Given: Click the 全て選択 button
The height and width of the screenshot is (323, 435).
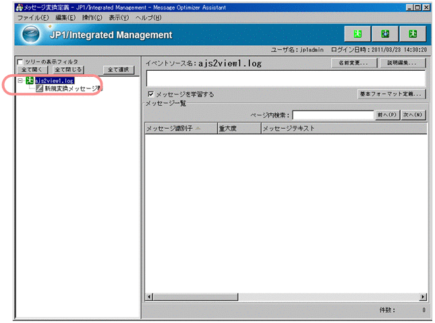Looking at the screenshot, I should (x=119, y=69).
